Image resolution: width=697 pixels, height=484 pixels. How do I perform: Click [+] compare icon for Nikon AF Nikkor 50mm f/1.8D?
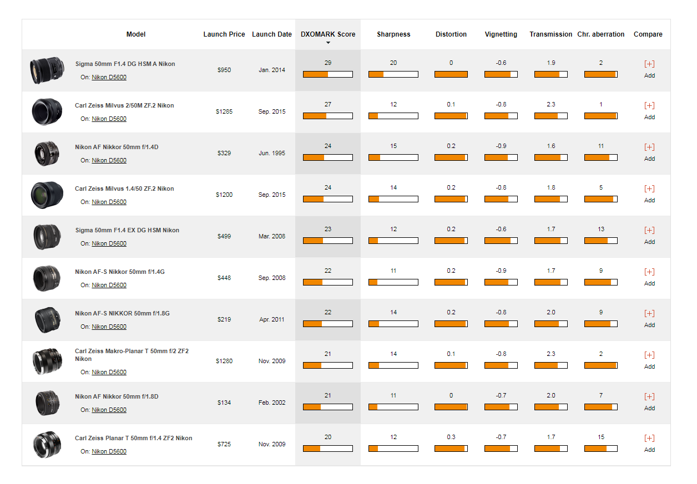tap(649, 396)
